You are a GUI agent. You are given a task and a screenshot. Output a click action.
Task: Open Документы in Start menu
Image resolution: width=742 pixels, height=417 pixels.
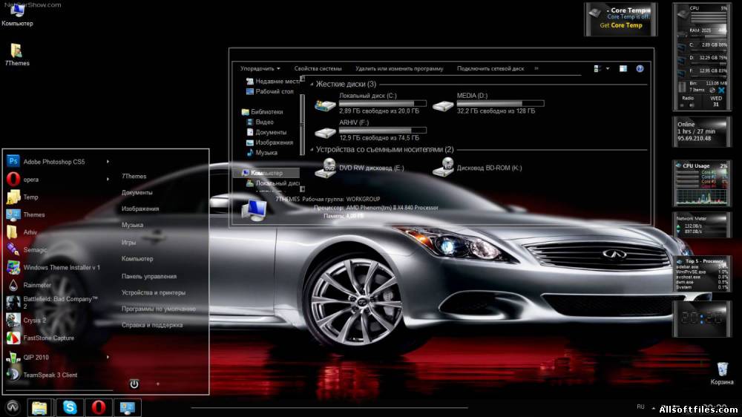pos(137,193)
